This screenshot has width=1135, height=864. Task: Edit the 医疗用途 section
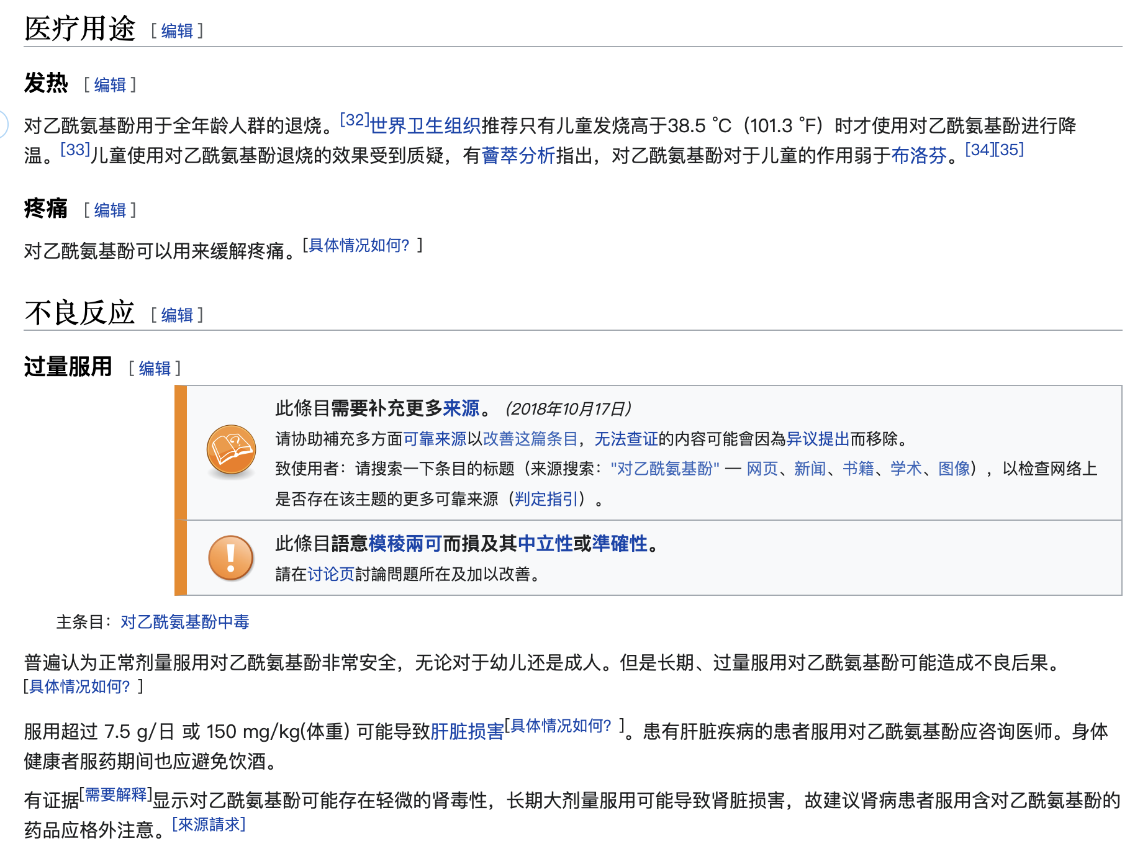tap(177, 31)
